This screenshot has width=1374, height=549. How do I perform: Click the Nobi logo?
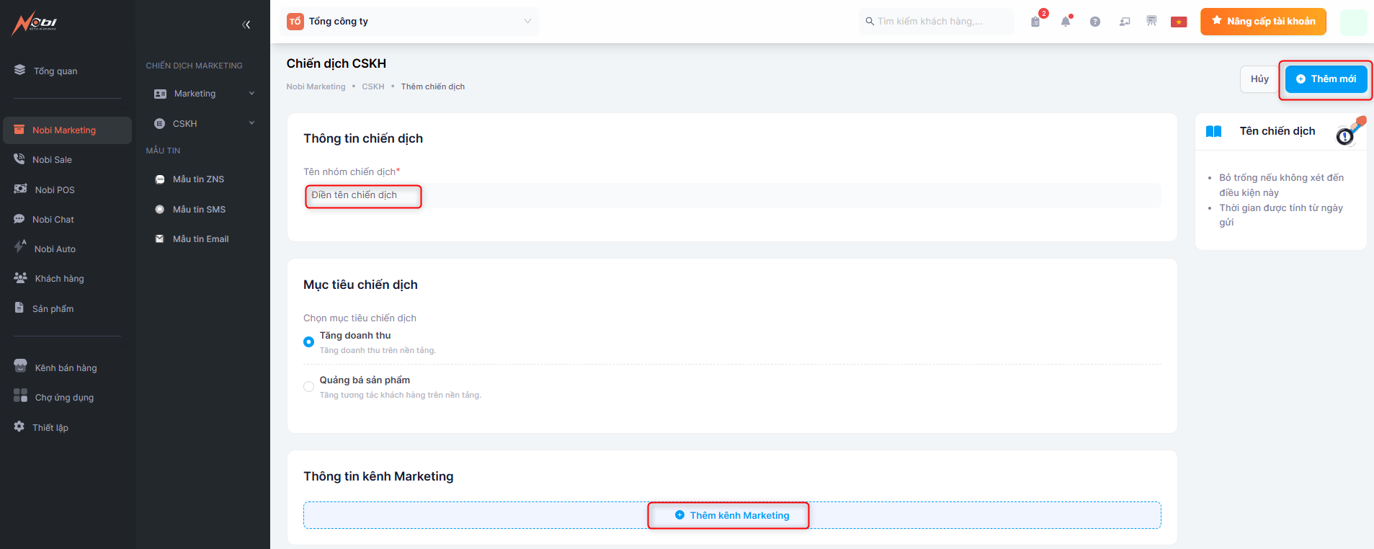(x=35, y=24)
